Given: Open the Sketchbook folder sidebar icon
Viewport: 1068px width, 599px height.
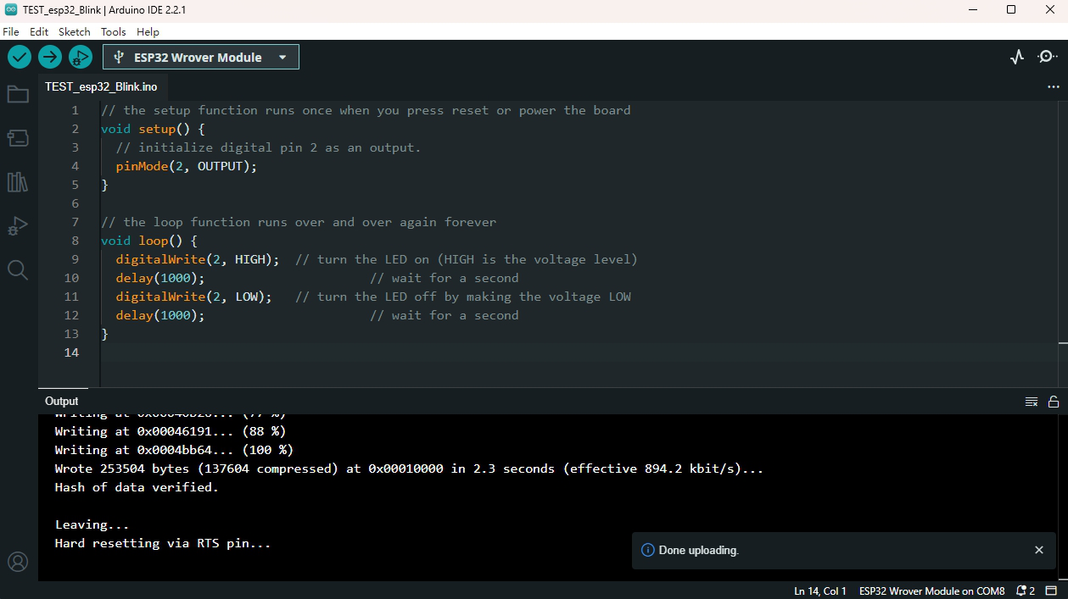Looking at the screenshot, I should [x=18, y=94].
